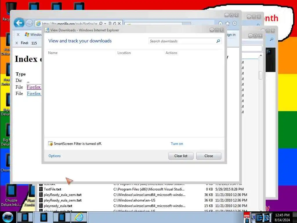297x223 pixels.
Task: Open the parent directory '..' link
Action: 28,81
